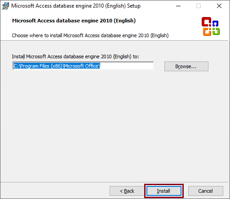
Task: Click the blue square of the Office logo
Action: click(x=215, y=23)
